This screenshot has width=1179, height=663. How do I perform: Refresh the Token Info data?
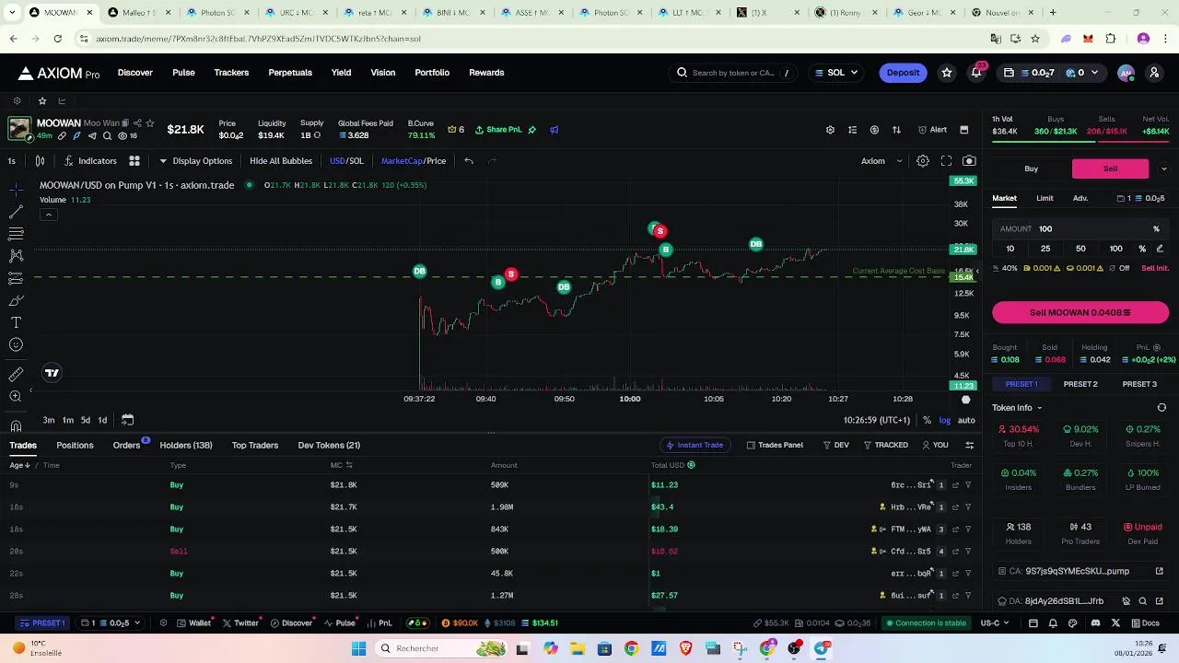click(x=1161, y=408)
